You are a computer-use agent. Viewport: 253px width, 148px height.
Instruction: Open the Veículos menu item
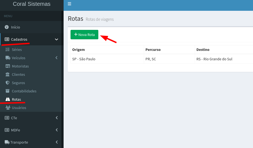[x=18, y=58]
